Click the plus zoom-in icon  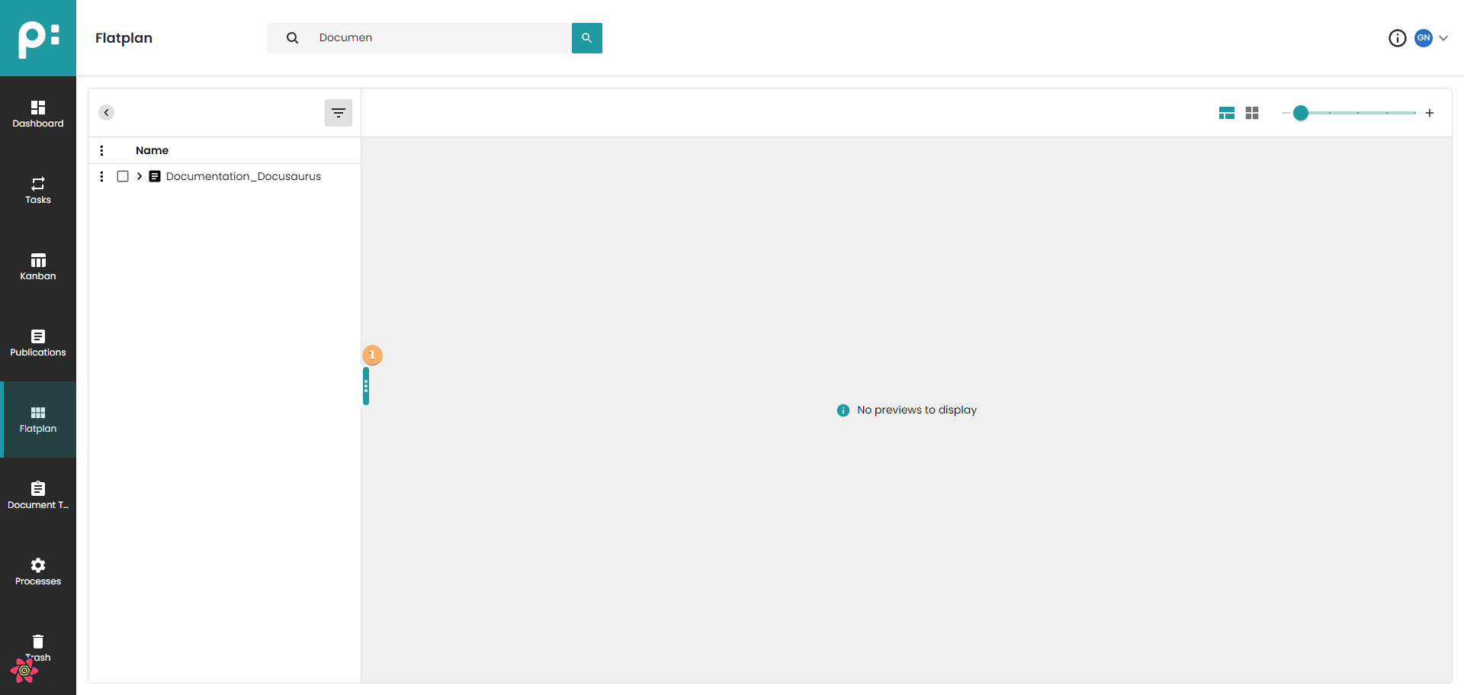coord(1430,113)
